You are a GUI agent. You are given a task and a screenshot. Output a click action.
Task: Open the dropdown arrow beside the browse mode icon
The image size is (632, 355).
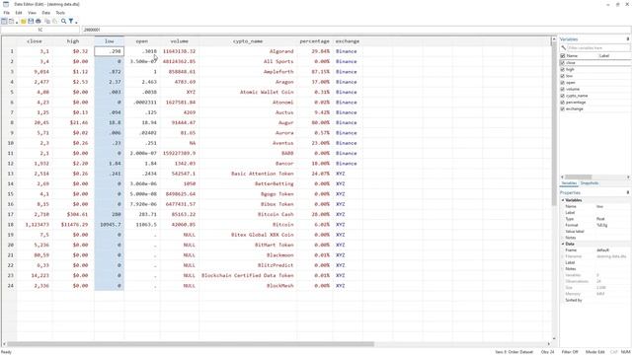(17, 22)
